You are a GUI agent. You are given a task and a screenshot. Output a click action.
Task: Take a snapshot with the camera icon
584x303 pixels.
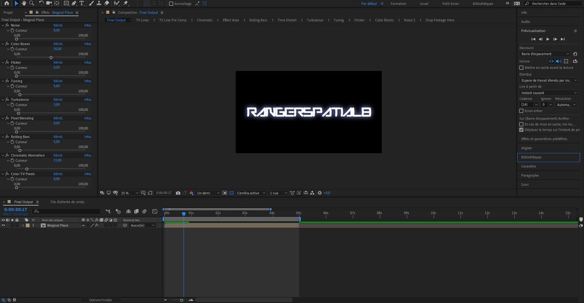(179, 193)
